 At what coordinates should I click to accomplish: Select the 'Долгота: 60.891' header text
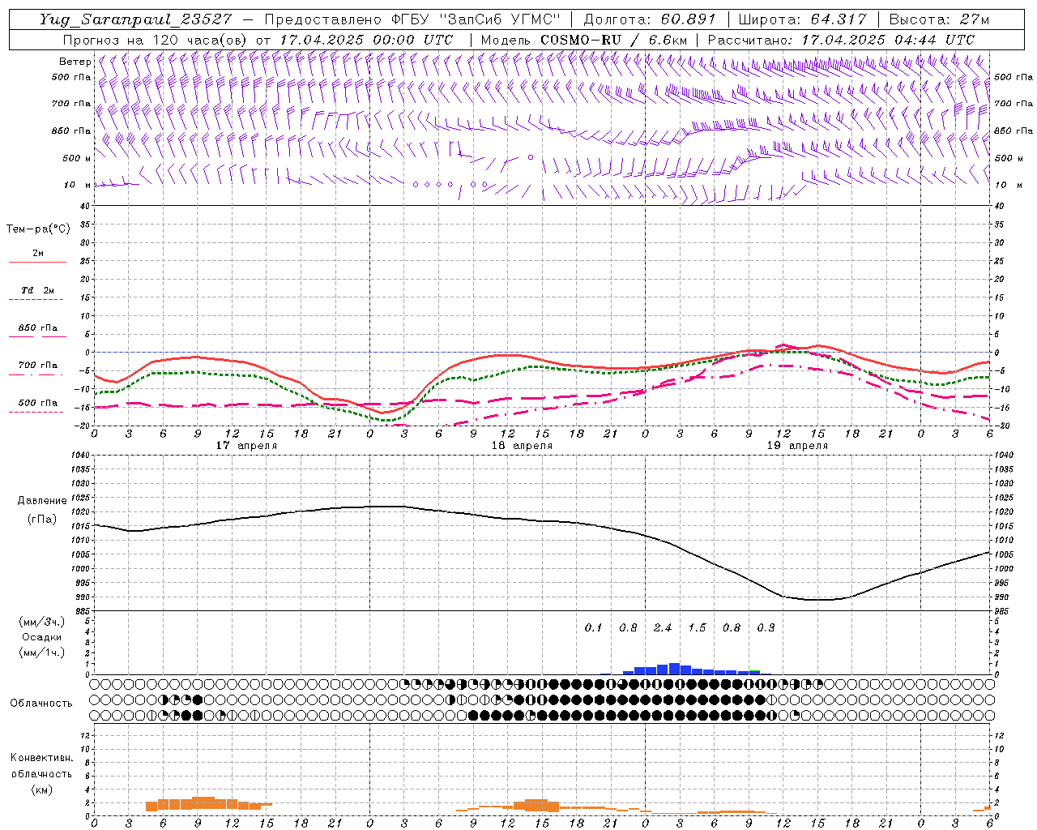pos(649,19)
